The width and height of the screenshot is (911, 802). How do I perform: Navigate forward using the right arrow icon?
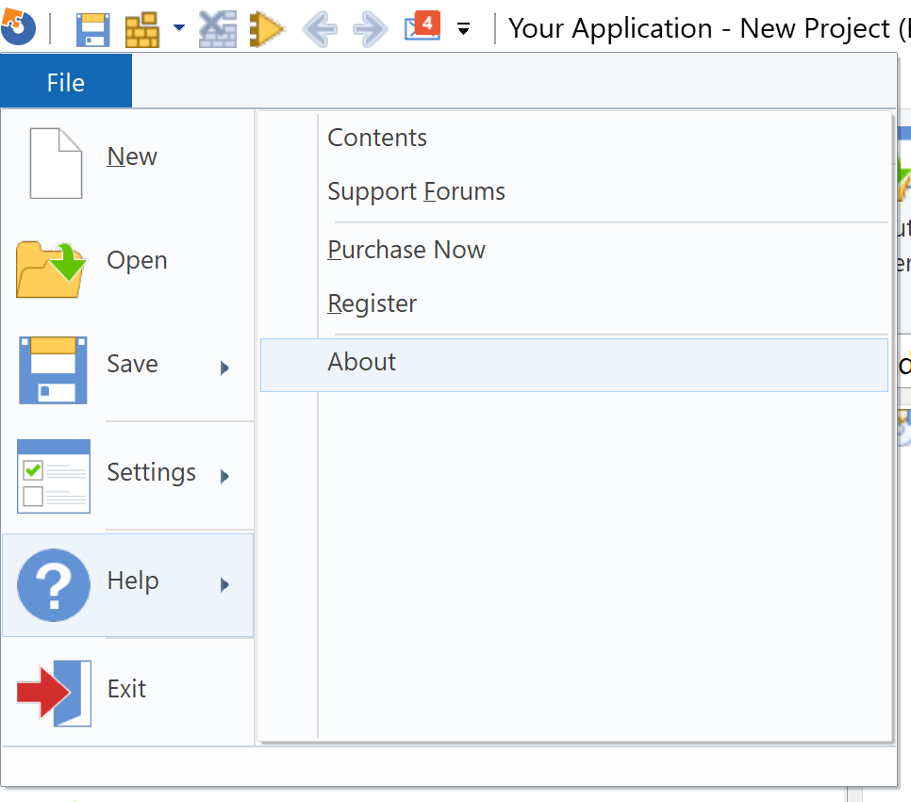tap(369, 28)
